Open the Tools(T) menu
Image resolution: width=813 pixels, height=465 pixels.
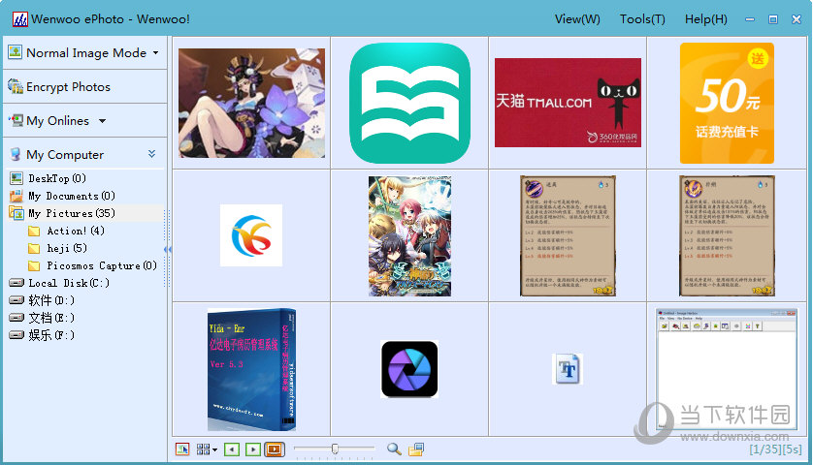pyautogui.click(x=642, y=19)
